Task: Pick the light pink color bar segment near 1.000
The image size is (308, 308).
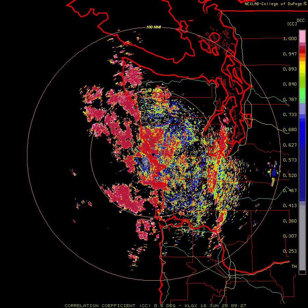Action: coord(302,36)
